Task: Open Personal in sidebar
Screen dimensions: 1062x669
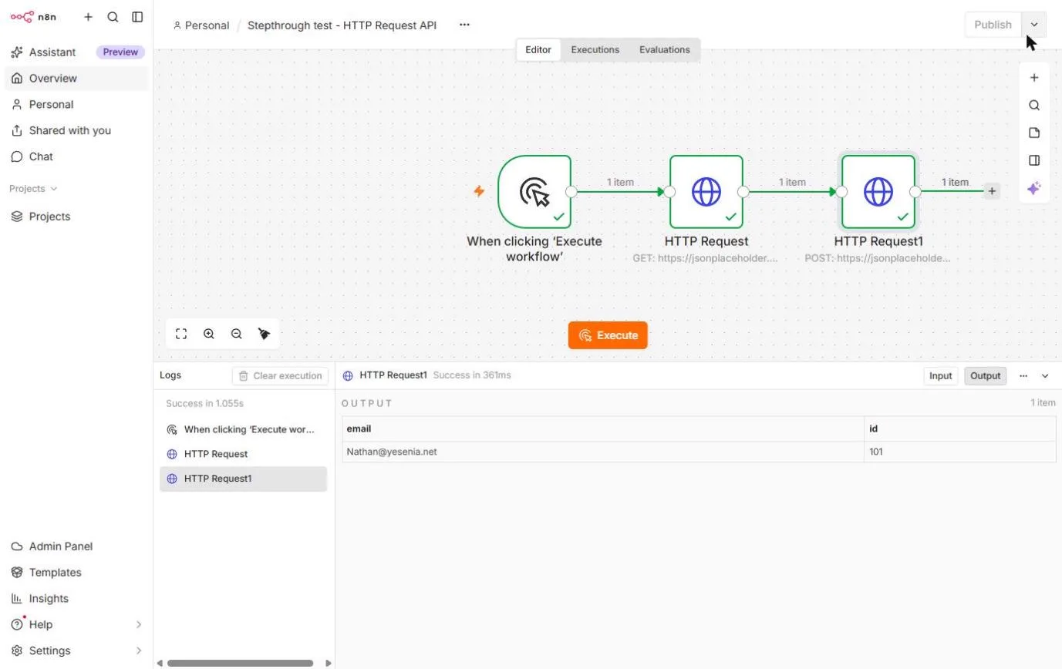Action: click(76, 105)
